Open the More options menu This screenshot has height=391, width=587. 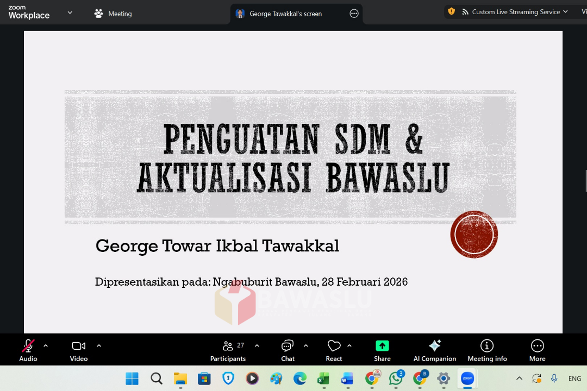pyautogui.click(x=537, y=350)
